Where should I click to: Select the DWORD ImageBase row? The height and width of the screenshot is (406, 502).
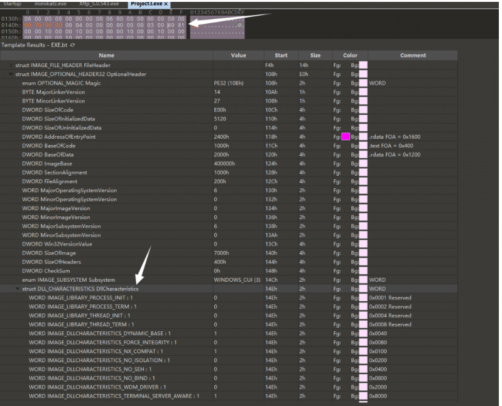229,164
